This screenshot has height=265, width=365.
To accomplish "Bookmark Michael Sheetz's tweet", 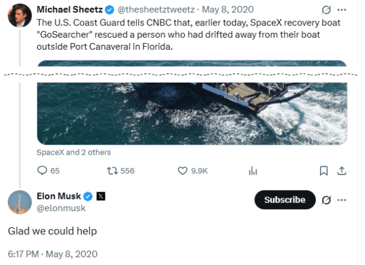I will point(324,171).
